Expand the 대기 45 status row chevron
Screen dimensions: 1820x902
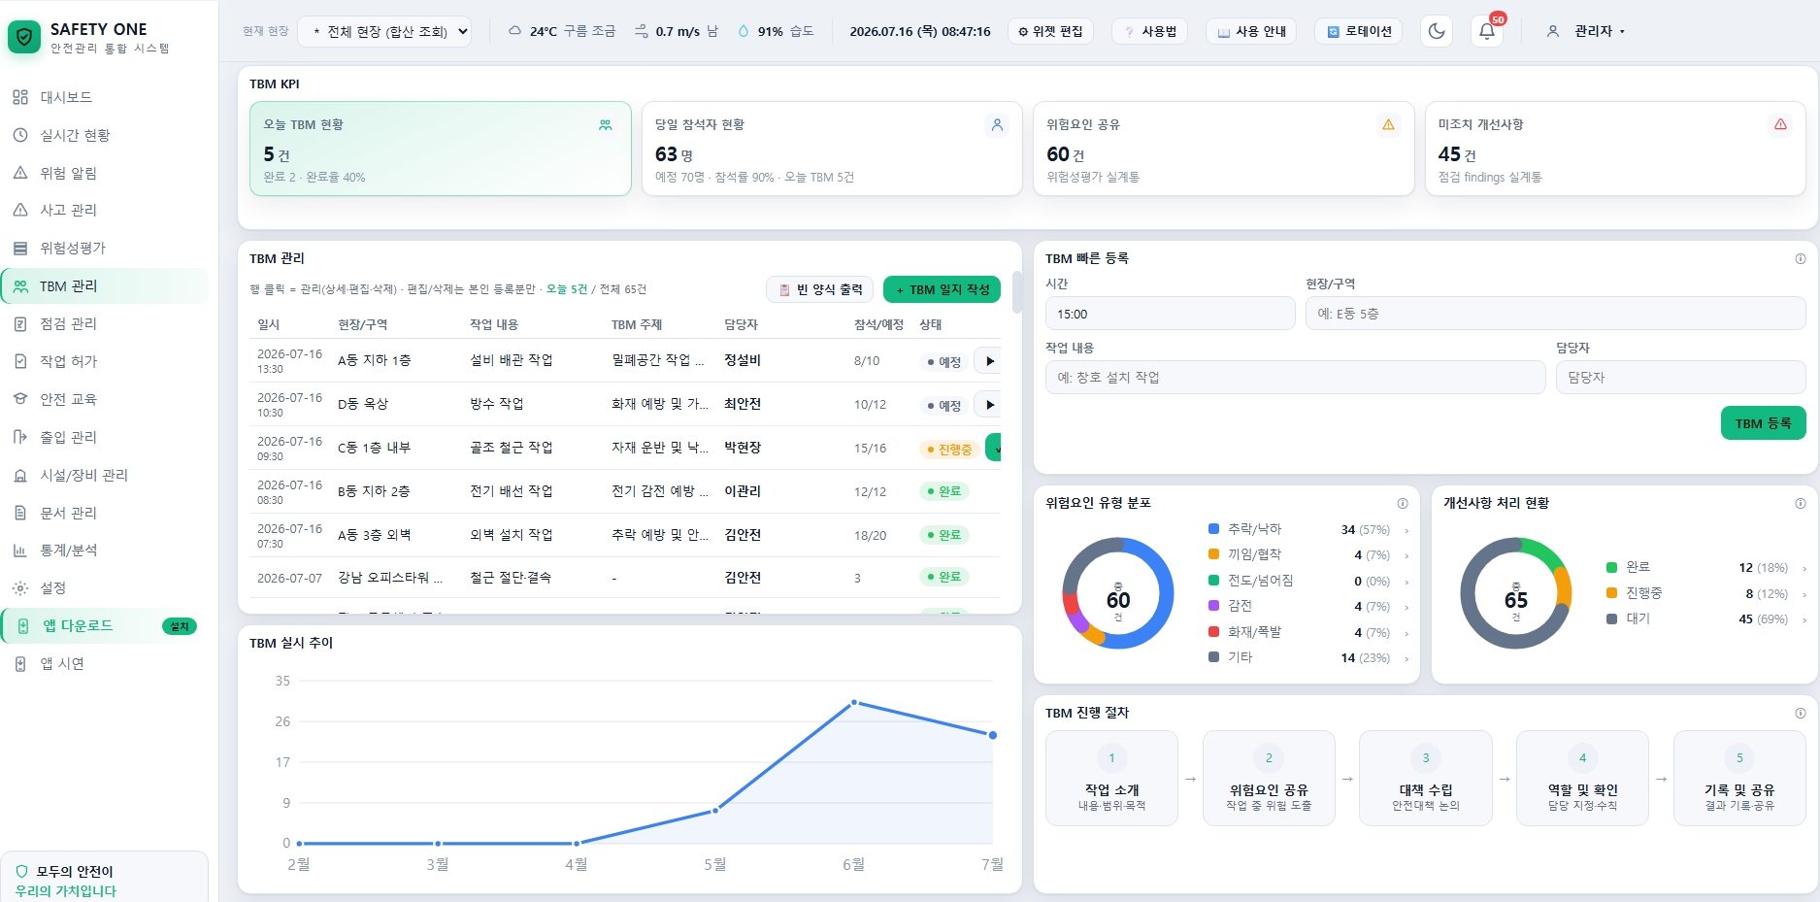pyautogui.click(x=1804, y=619)
